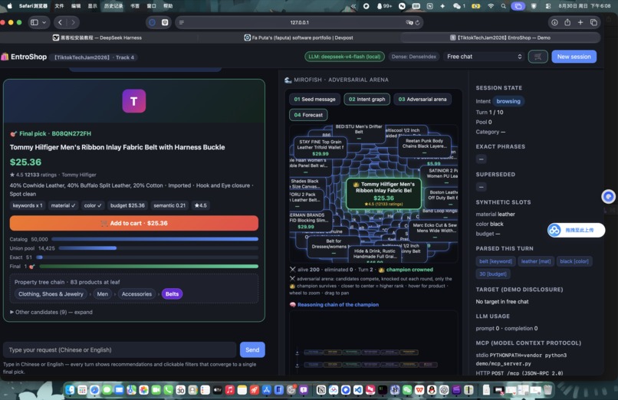Click the leather [mat] parsed chip
Image resolution: width=618 pixels, height=400 pixels.
(x=536, y=261)
